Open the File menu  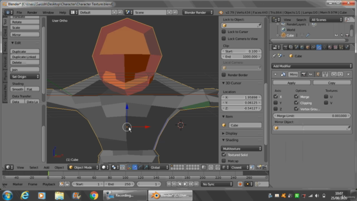(19, 12)
